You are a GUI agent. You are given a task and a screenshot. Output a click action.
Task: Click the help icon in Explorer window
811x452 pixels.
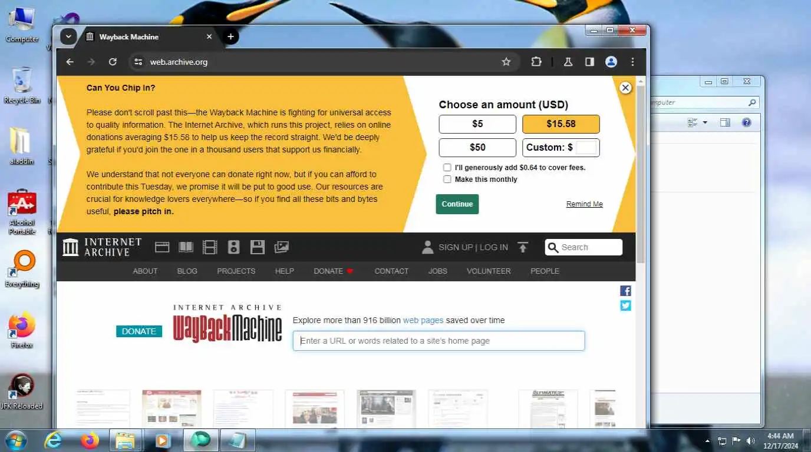746,123
